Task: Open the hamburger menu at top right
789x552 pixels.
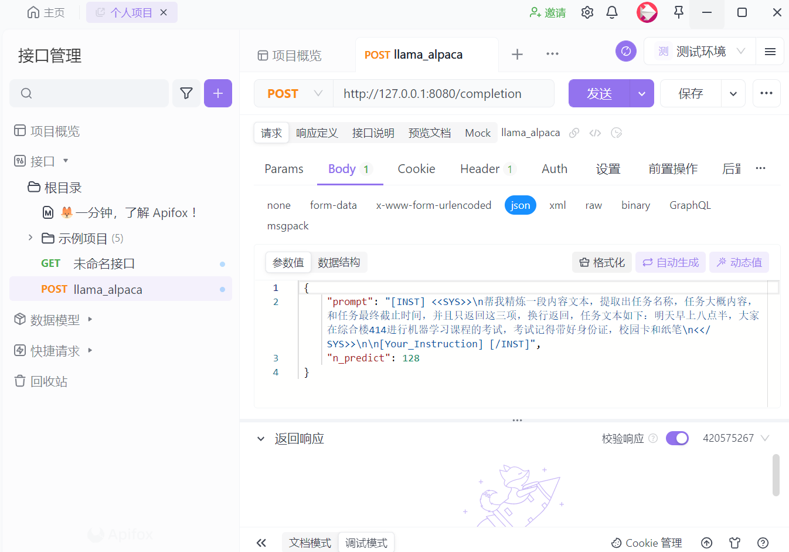Action: [x=770, y=52]
